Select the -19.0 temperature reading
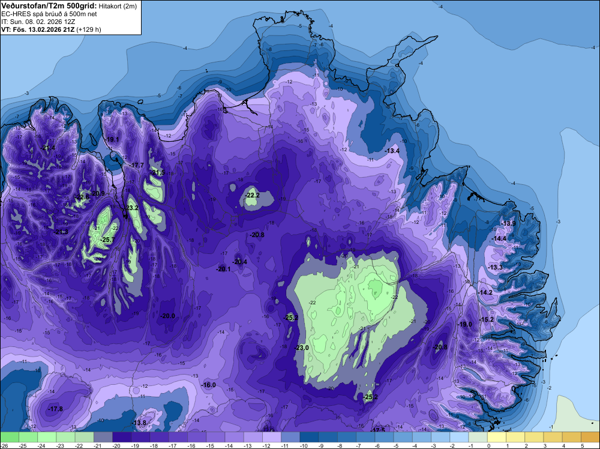The height and width of the screenshot is (449, 600). click(465, 324)
